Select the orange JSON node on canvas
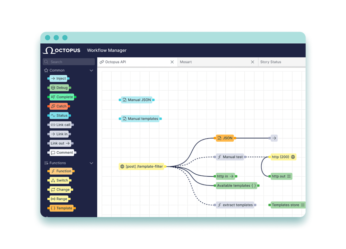The height and width of the screenshot is (249, 346). tap(225, 138)
